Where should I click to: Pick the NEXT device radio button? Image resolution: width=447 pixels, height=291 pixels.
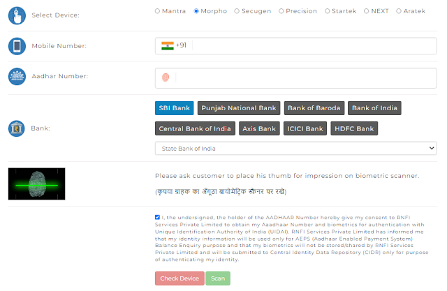tap(366, 11)
